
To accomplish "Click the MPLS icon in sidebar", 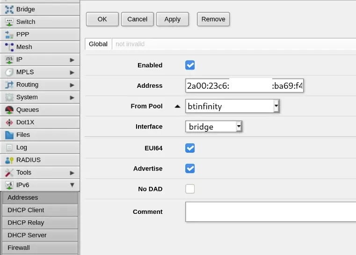I will tap(9, 72).
